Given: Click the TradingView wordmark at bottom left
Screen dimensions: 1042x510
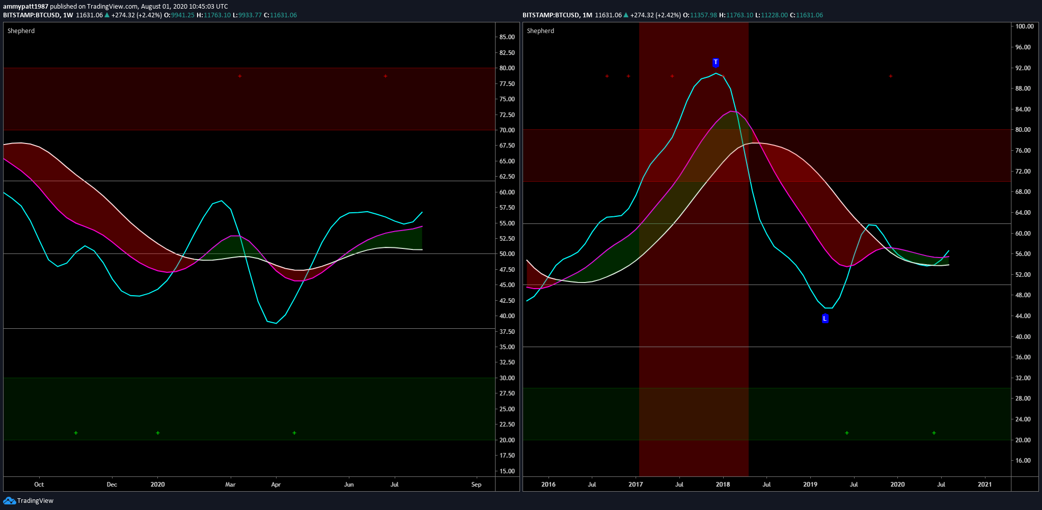Looking at the screenshot, I should 35,501.
